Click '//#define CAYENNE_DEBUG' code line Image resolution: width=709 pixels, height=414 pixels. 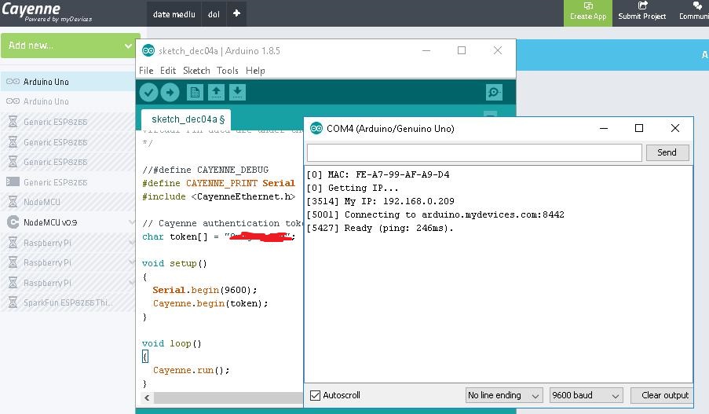(205, 170)
